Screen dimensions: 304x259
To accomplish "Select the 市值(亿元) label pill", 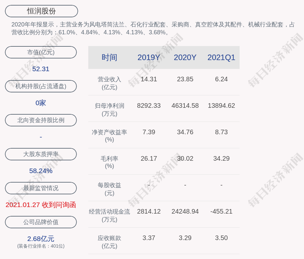I will pyautogui.click(x=41, y=52).
